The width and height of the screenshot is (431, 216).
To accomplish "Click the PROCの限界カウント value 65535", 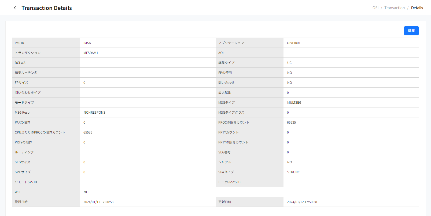I will [x=291, y=123].
